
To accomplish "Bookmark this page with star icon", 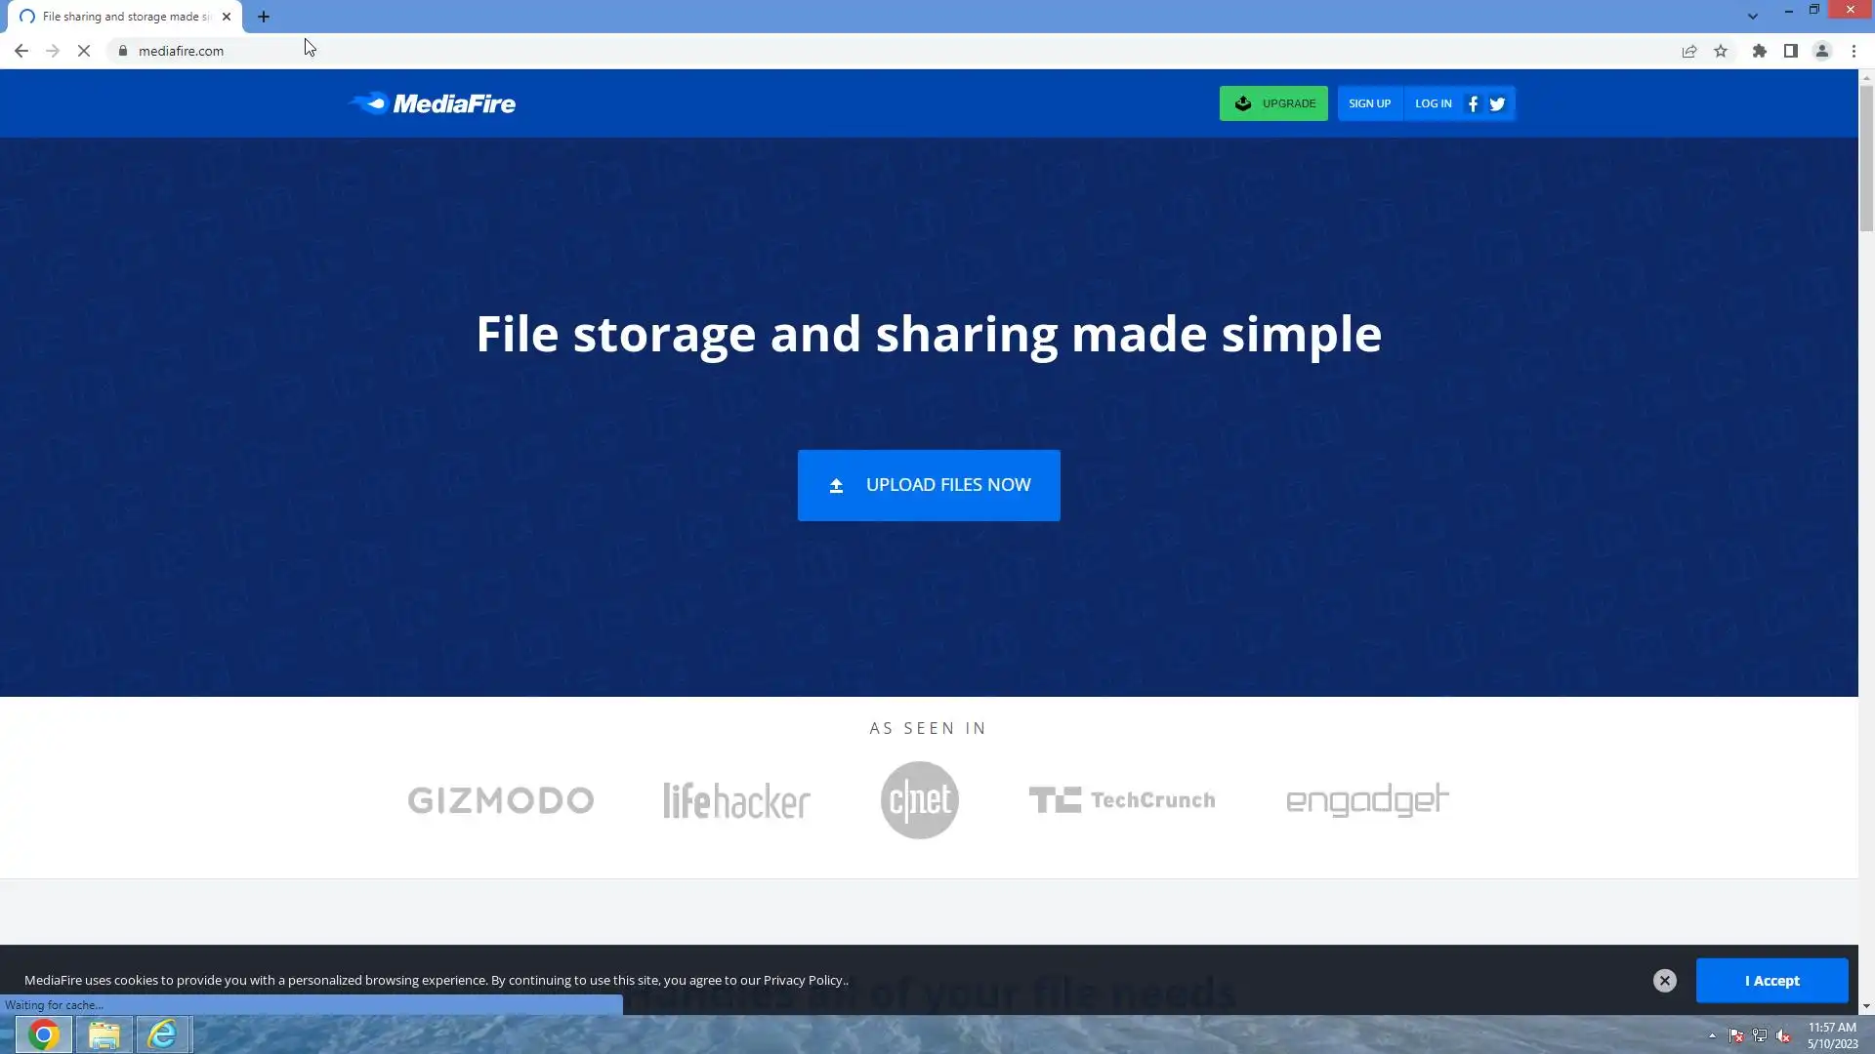I will click(1721, 51).
